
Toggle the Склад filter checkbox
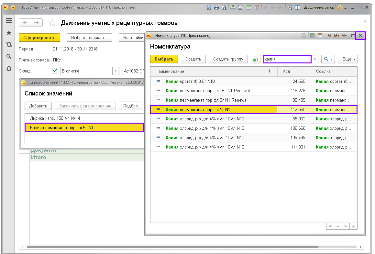pyautogui.click(x=55, y=71)
